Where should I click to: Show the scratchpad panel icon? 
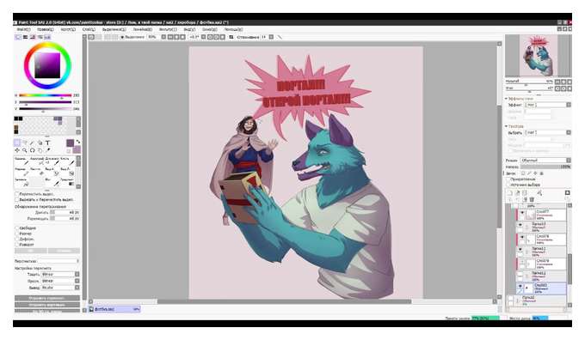pos(47,37)
